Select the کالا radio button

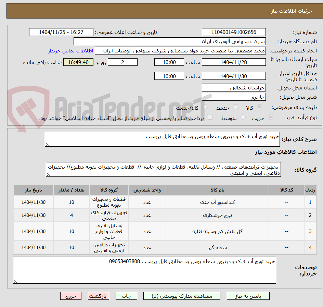[x=259, y=107]
